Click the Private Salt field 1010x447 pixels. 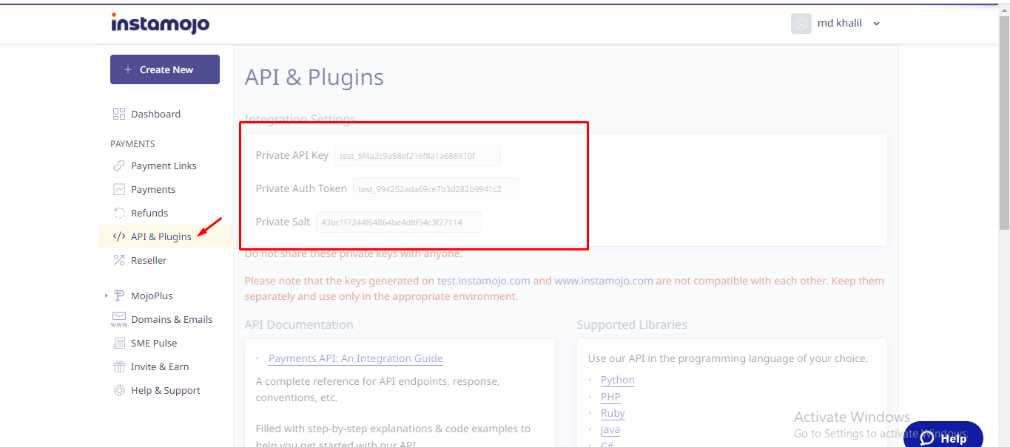point(399,222)
